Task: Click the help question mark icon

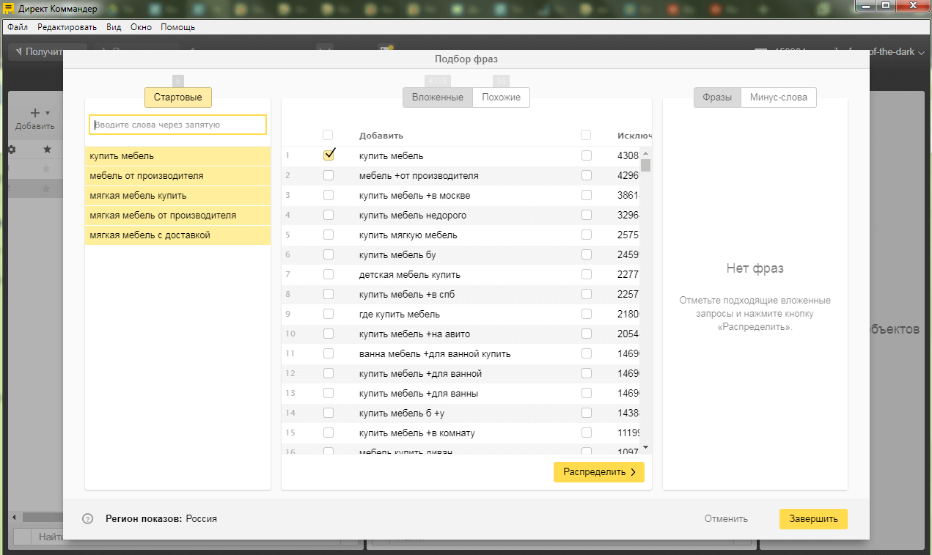Action: (x=88, y=519)
